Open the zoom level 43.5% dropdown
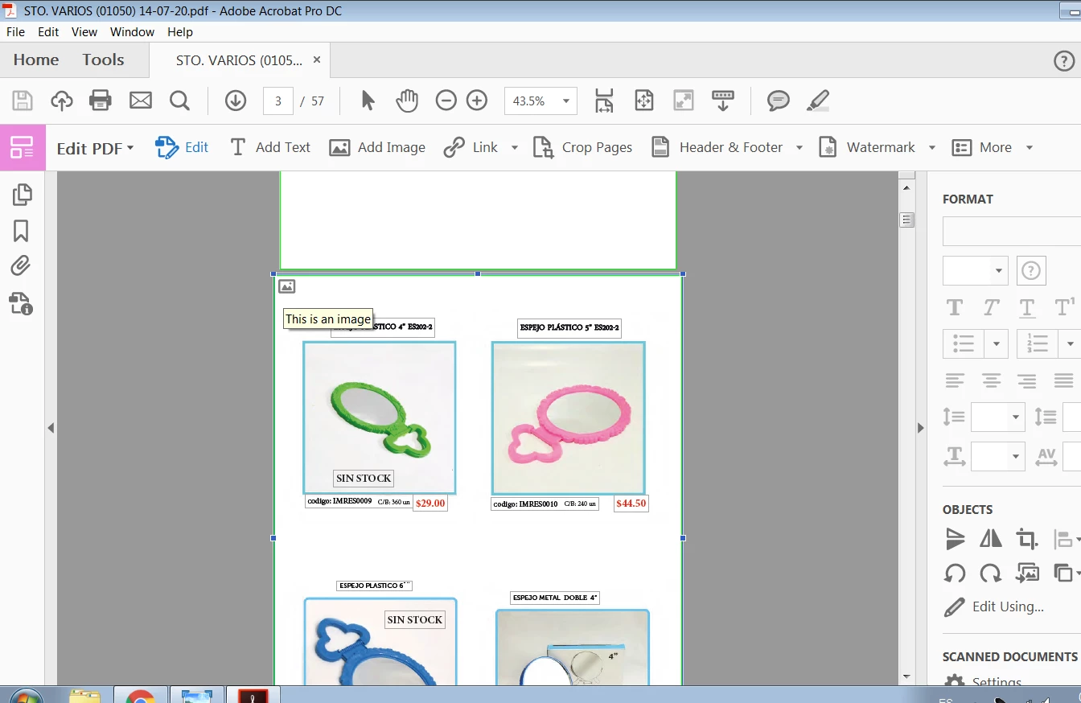1081x703 pixels. click(x=566, y=101)
